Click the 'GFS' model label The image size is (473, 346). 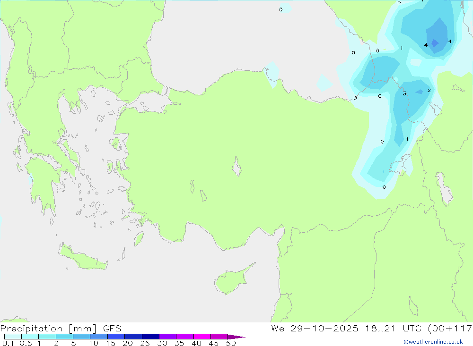tap(112, 329)
